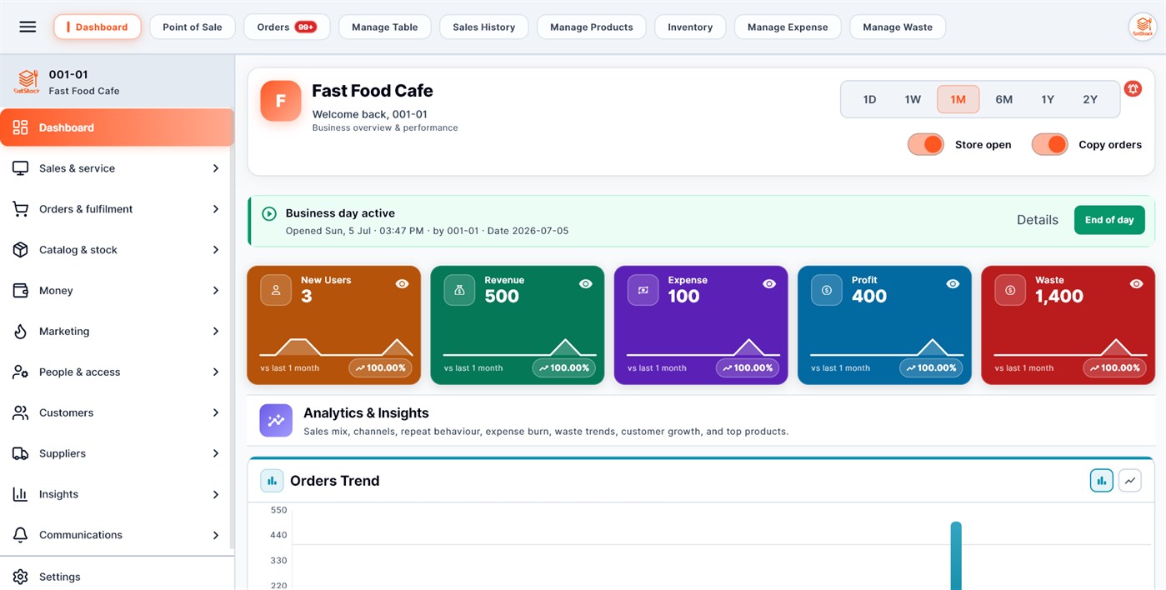Expand Suppliers section chevron
Image resolution: width=1166 pixels, height=590 pixels.
click(x=216, y=453)
